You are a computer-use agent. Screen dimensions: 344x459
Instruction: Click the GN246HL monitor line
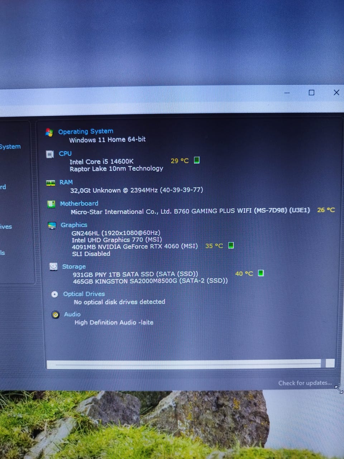click(x=116, y=233)
